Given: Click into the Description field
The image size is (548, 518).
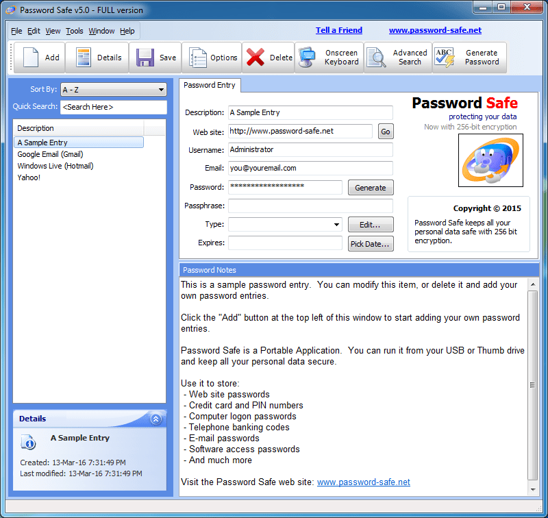Looking at the screenshot, I should pyautogui.click(x=310, y=112).
